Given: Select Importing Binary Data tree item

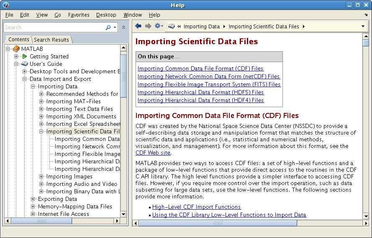Looking at the screenshot, I should [83, 191].
